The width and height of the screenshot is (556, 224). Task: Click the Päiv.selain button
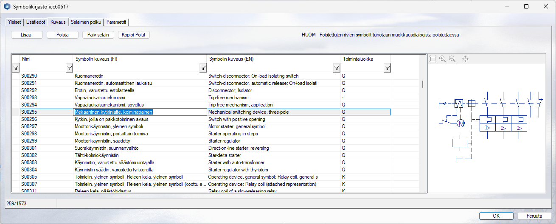(x=98, y=35)
